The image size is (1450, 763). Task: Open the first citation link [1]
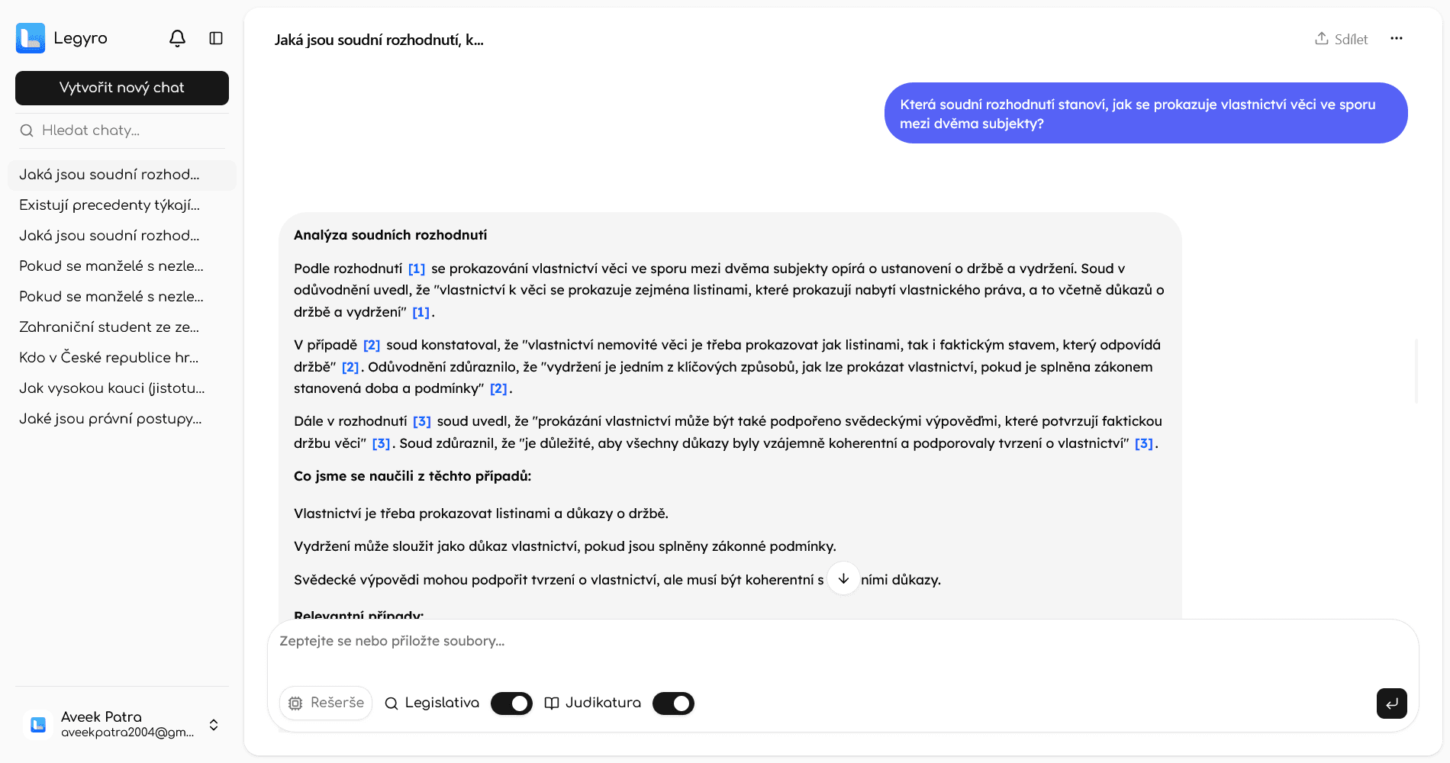pos(417,269)
